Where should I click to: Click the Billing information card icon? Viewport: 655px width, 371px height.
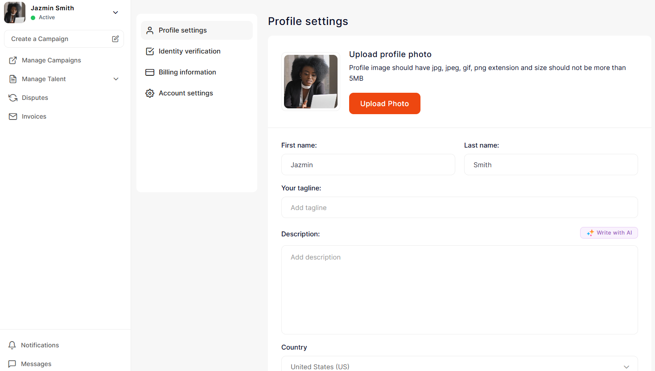pos(150,72)
